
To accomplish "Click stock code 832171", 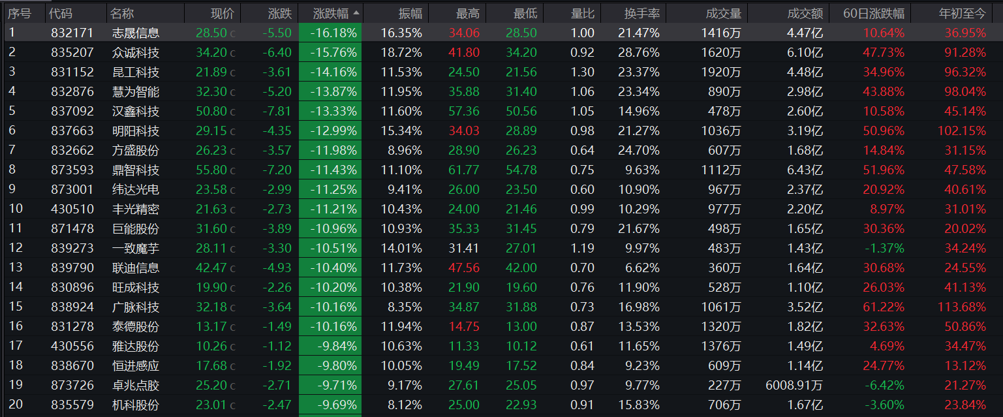I will [72, 33].
